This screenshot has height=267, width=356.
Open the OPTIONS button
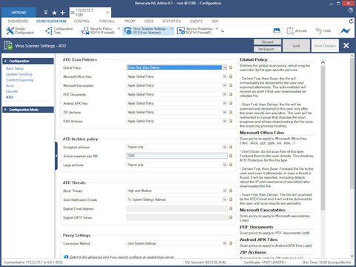tap(19, 13)
